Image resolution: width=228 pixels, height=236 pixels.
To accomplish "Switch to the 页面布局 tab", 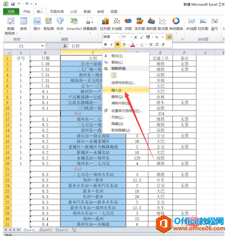I will coord(57,11).
